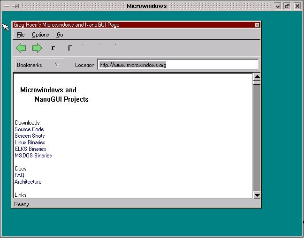304x238 pixels.
Task: Maximize the Microwindows outer window
Action: tap(287, 6)
